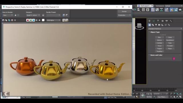Select the Shapes category icon
Viewport: 183px width, 103px height.
click(x=153, y=25)
